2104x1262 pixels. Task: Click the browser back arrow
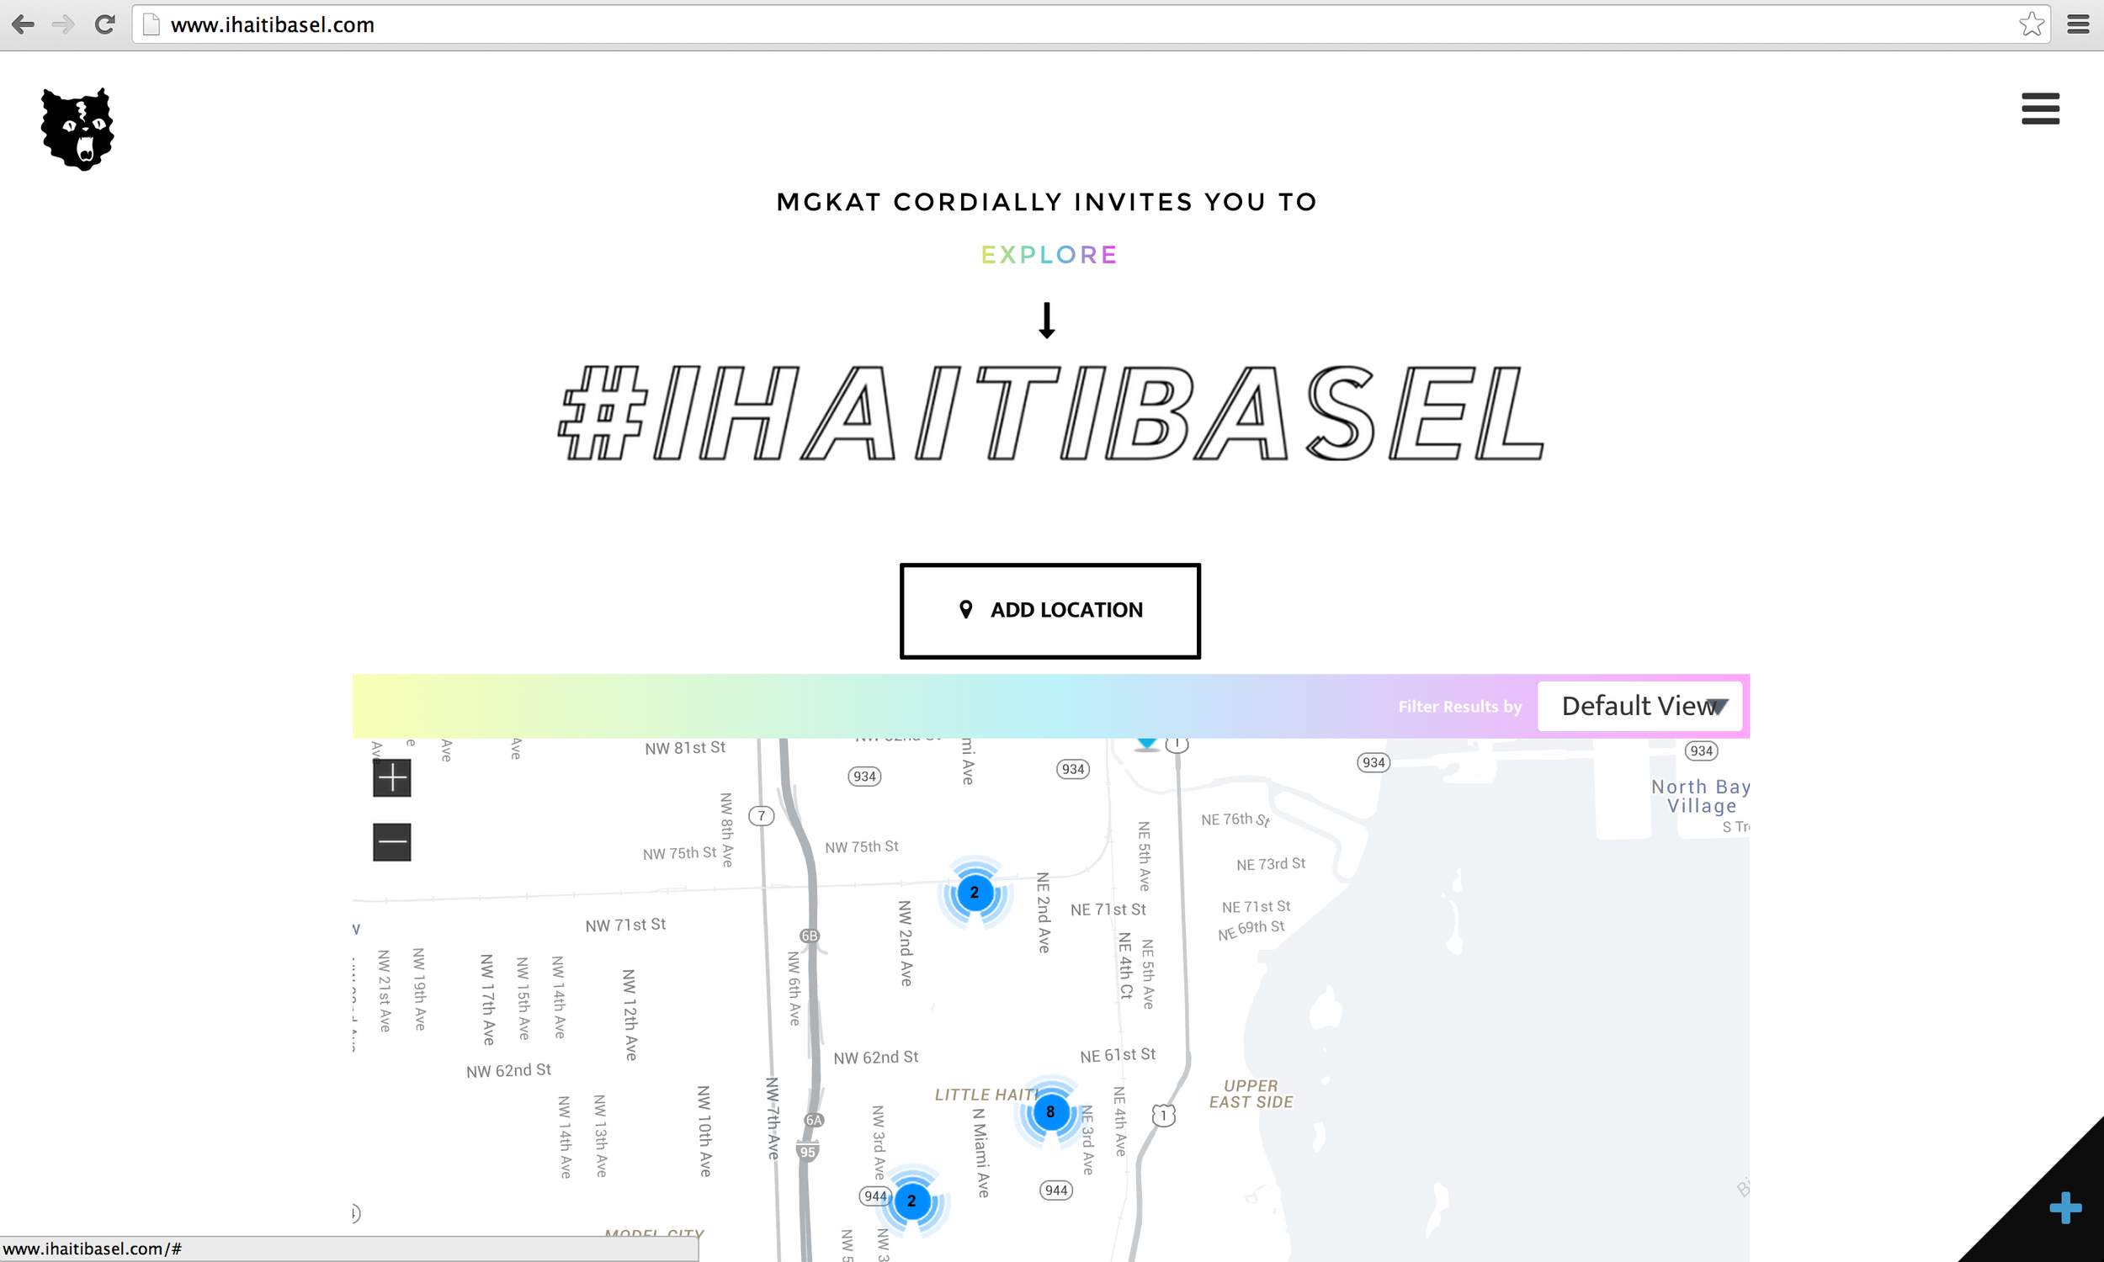pyautogui.click(x=23, y=24)
